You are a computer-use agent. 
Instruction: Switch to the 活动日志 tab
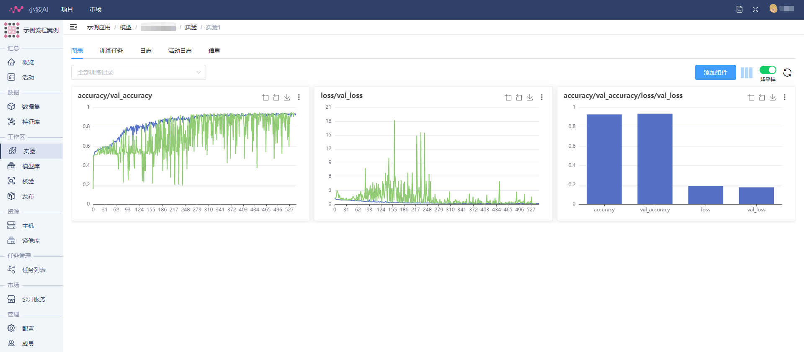click(180, 51)
